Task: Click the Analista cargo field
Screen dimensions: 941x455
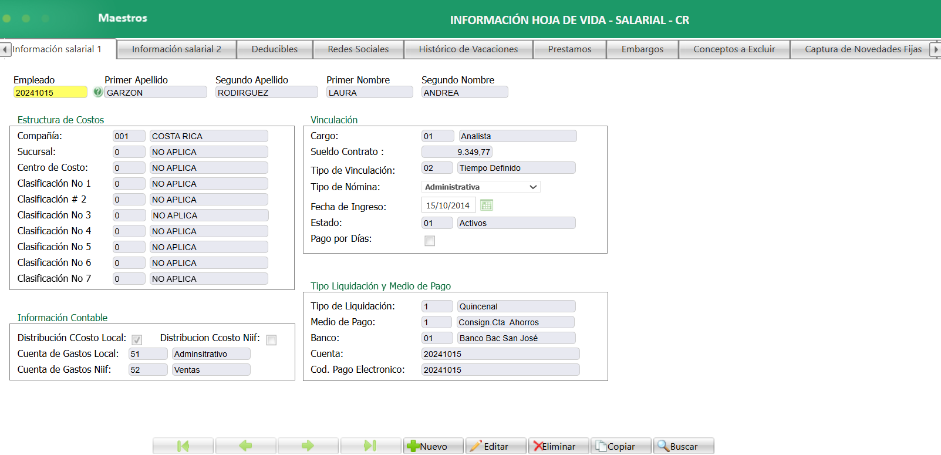Action: click(x=518, y=136)
